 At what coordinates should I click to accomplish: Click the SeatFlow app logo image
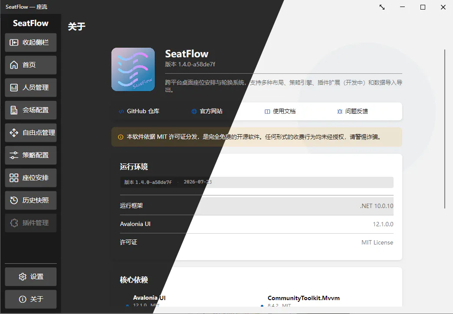click(x=133, y=69)
